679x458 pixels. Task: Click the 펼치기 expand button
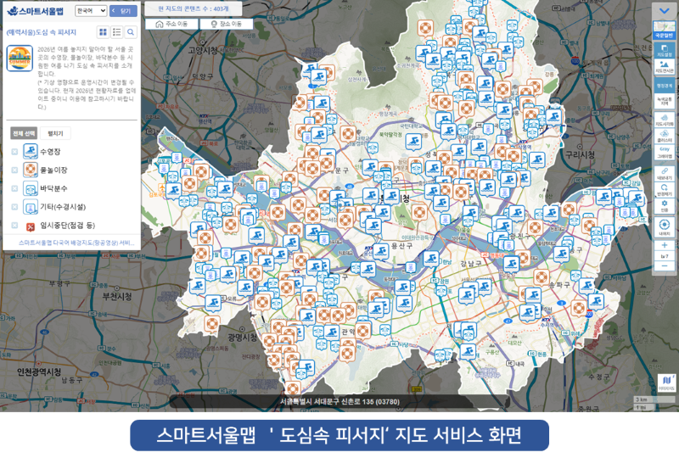[55, 133]
